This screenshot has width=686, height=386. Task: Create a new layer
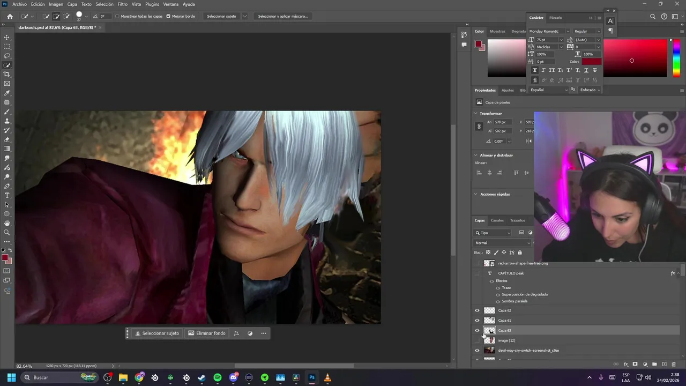click(x=665, y=365)
